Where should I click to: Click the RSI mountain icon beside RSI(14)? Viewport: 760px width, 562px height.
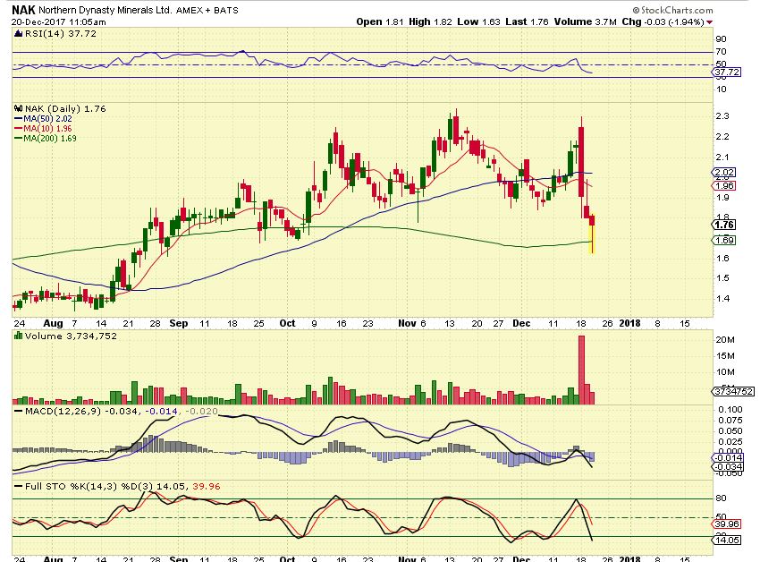point(19,33)
